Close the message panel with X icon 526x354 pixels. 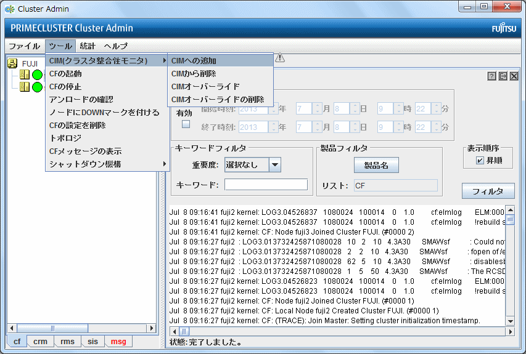pyautogui.click(x=514, y=76)
